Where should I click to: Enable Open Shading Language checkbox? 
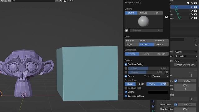pos(175,65)
